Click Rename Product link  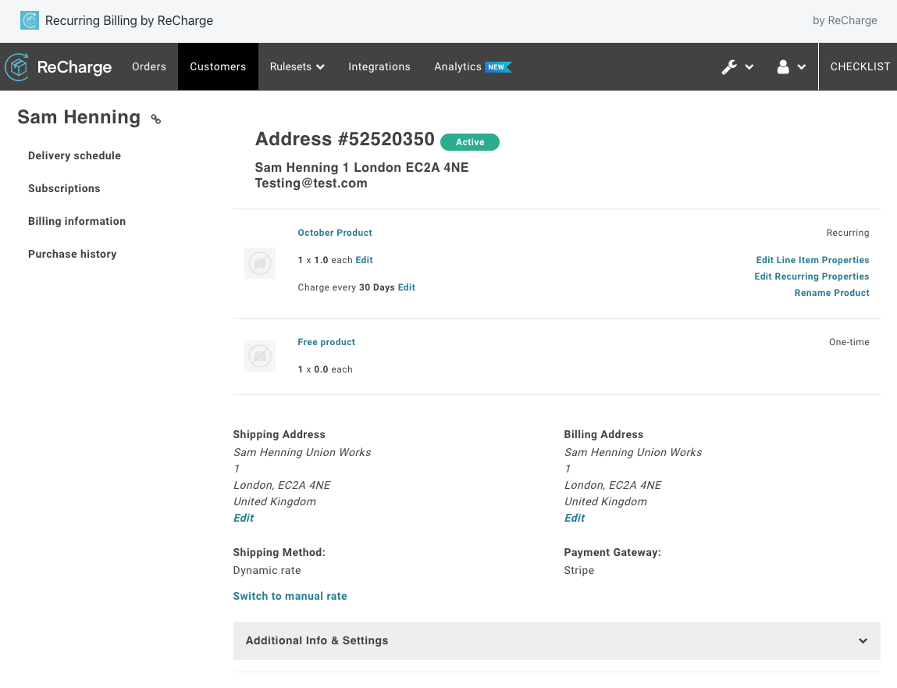(x=831, y=293)
